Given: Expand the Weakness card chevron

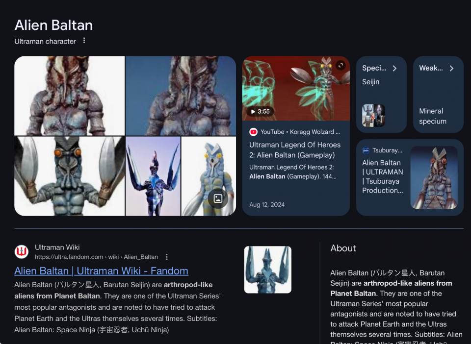Looking at the screenshot, I should pos(451,69).
